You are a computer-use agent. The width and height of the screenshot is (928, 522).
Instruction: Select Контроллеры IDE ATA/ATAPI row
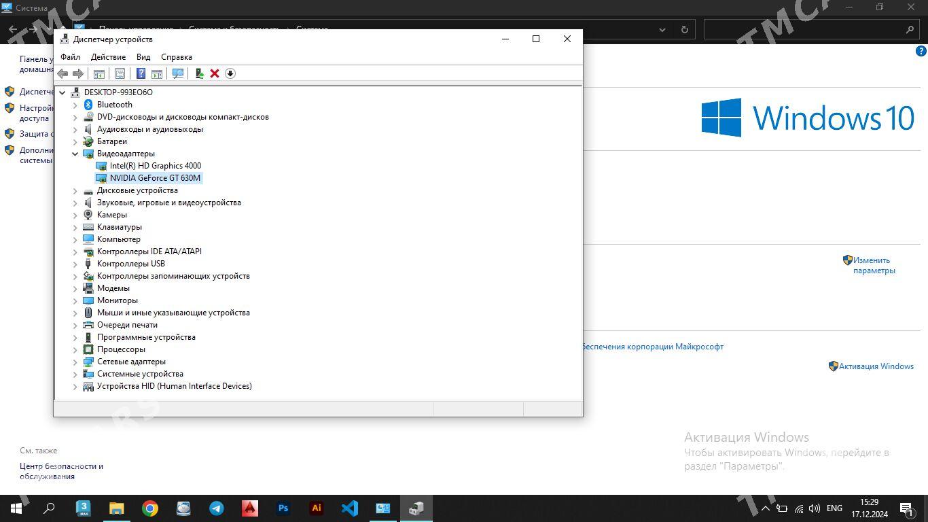[149, 251]
